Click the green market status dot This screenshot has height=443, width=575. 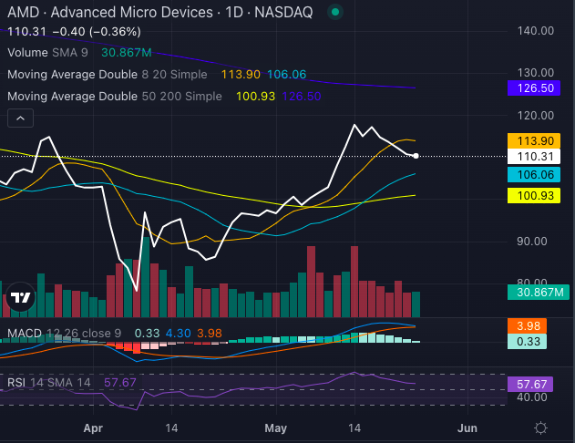(x=334, y=12)
